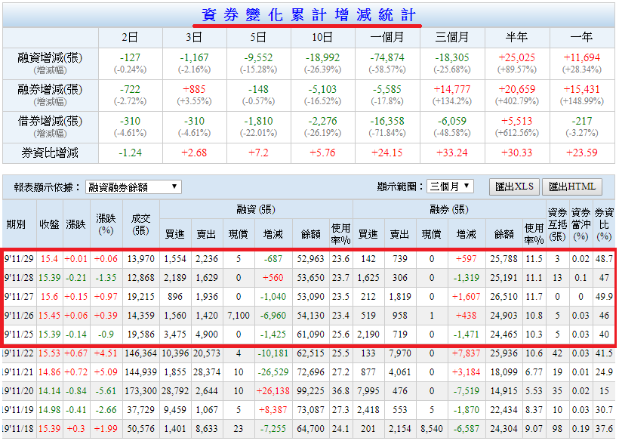Click the 11/29 date cell
Screen dimensions: 619x444
pos(19,259)
